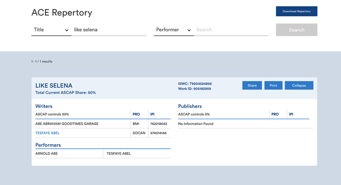Focus the 'like selena' search text field

109,30
